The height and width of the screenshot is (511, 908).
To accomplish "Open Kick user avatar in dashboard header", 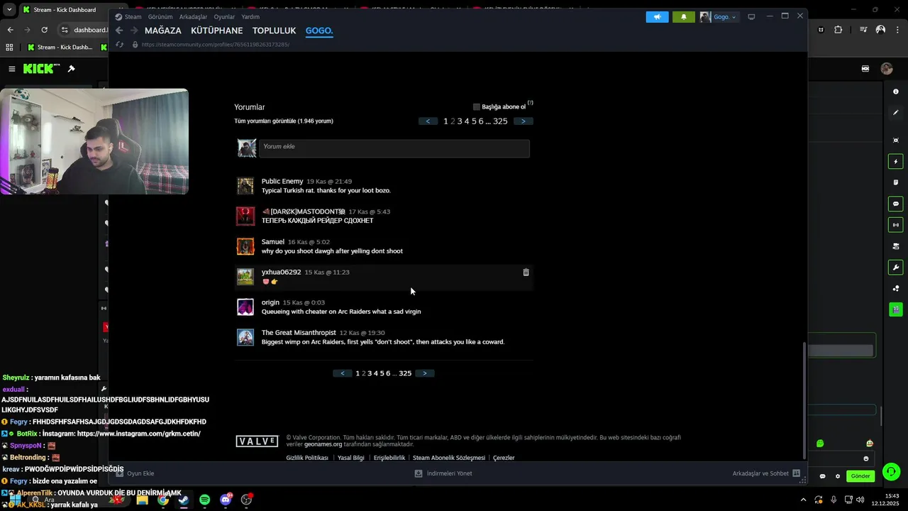I will click(x=887, y=69).
